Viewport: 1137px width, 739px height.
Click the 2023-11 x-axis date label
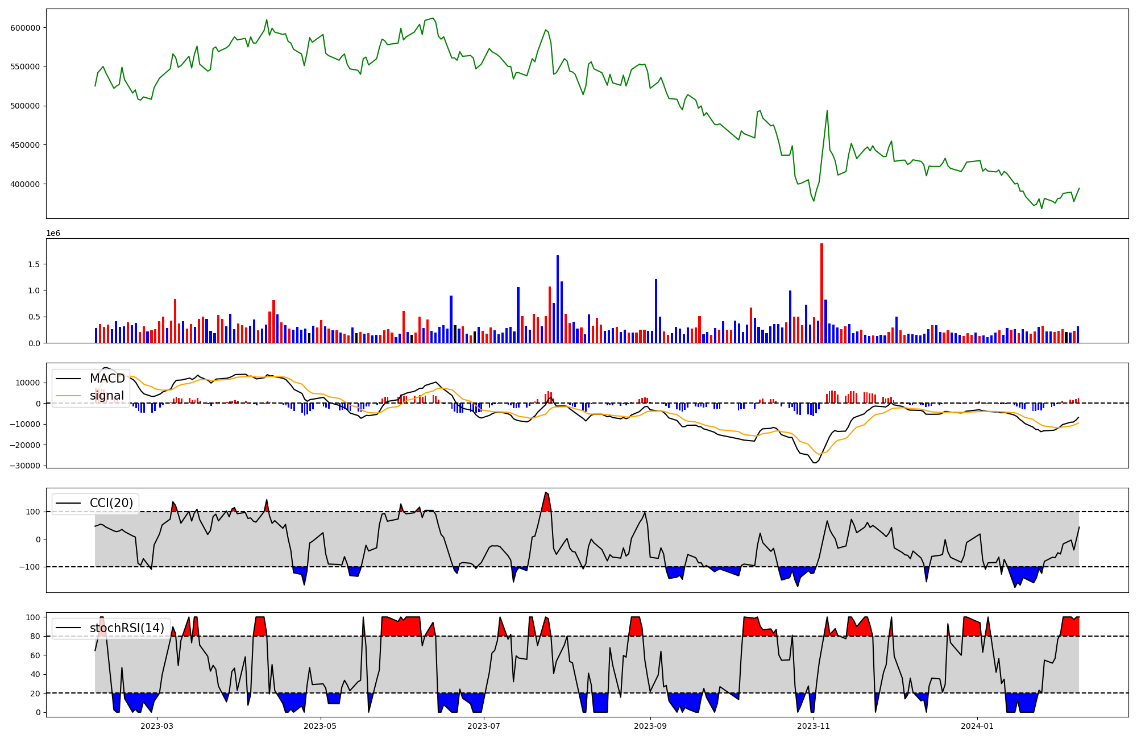814,726
